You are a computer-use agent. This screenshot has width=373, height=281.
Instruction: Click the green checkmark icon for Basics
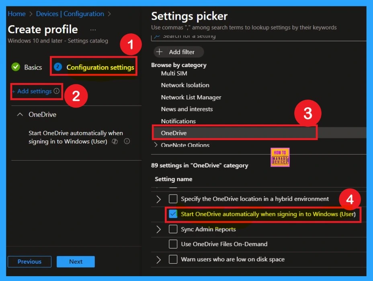pos(16,67)
